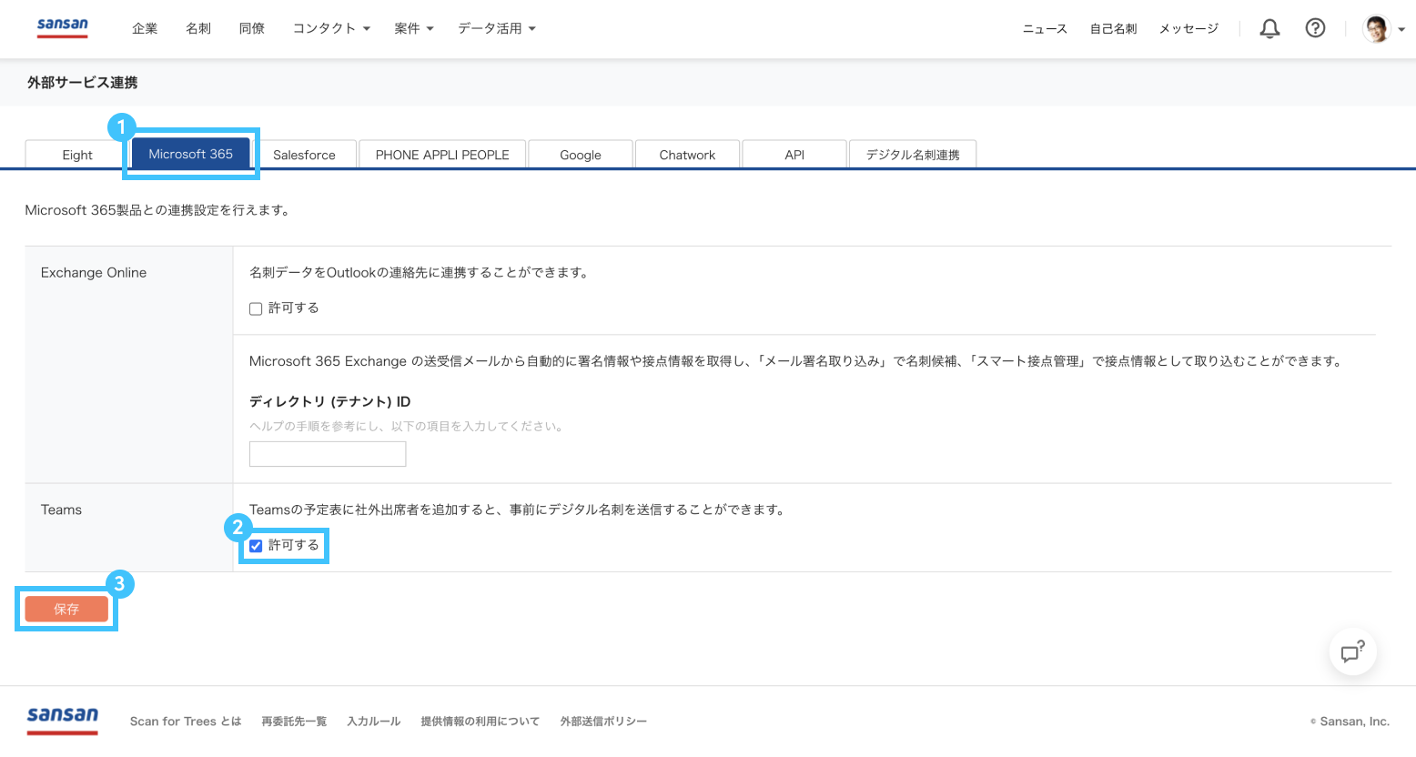Switch to the Chatwork tab
This screenshot has width=1416, height=757.
click(x=687, y=155)
